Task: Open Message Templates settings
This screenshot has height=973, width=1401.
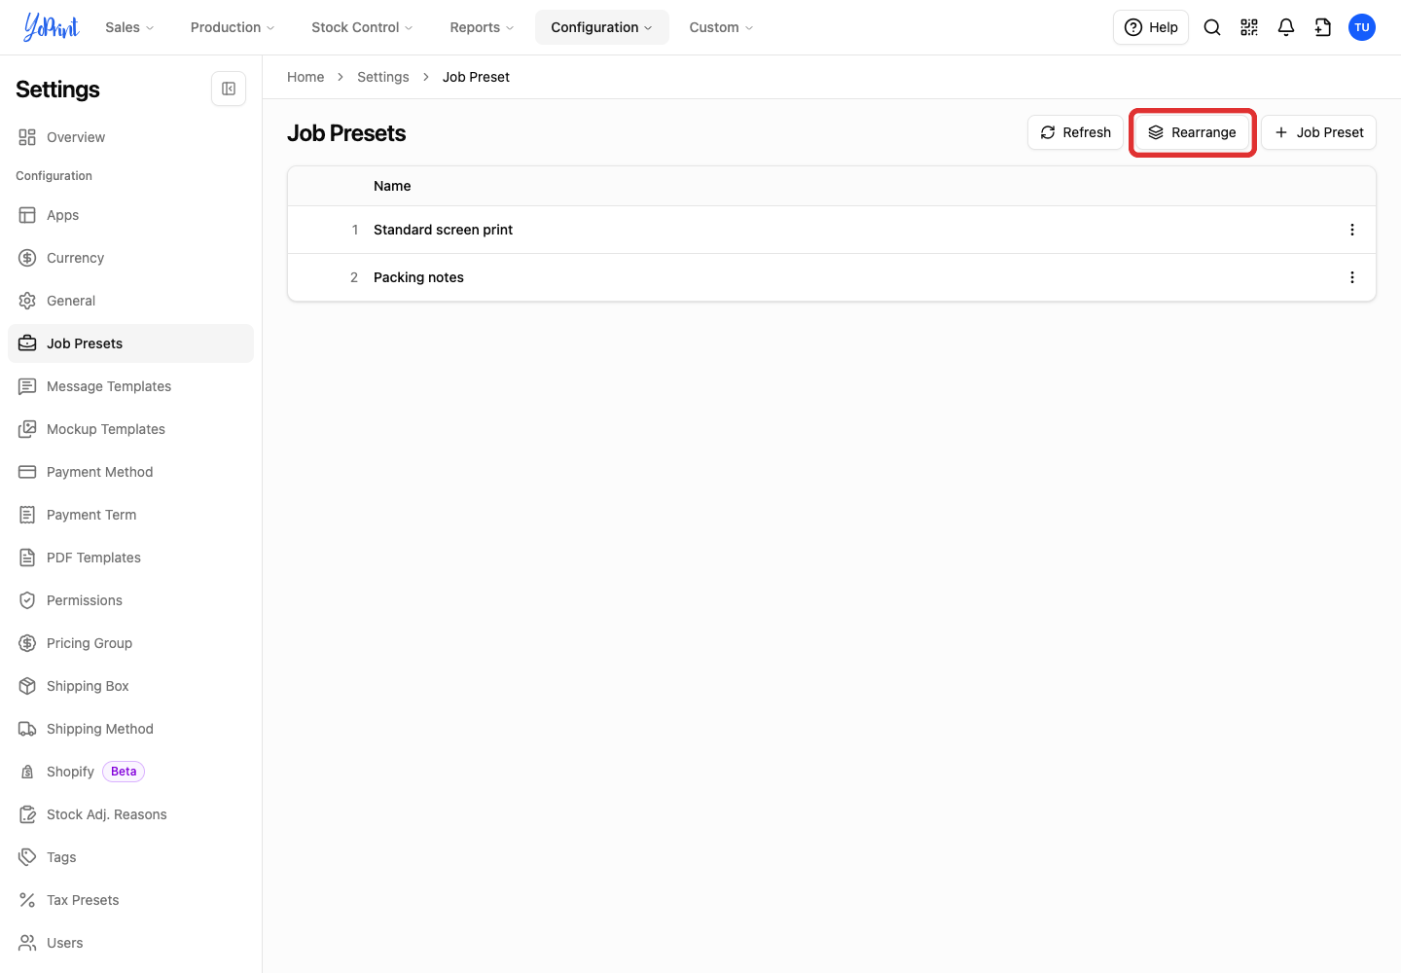Action: pyautogui.click(x=130, y=386)
